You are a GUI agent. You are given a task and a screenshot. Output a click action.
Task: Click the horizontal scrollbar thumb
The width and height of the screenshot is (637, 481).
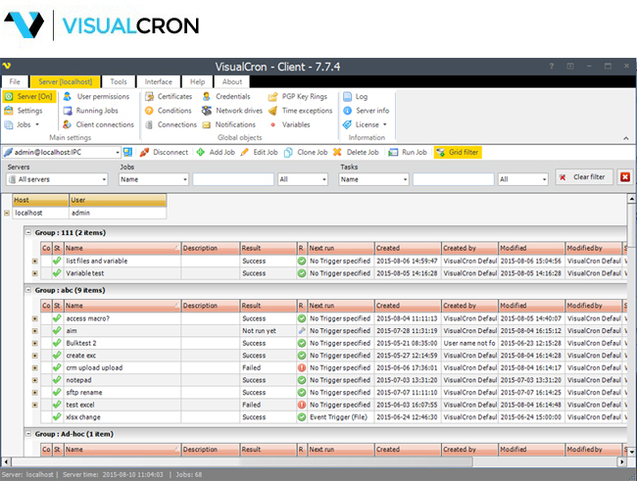(x=242, y=462)
